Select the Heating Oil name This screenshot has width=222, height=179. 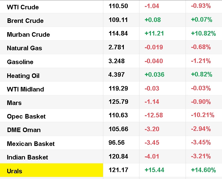23,76
